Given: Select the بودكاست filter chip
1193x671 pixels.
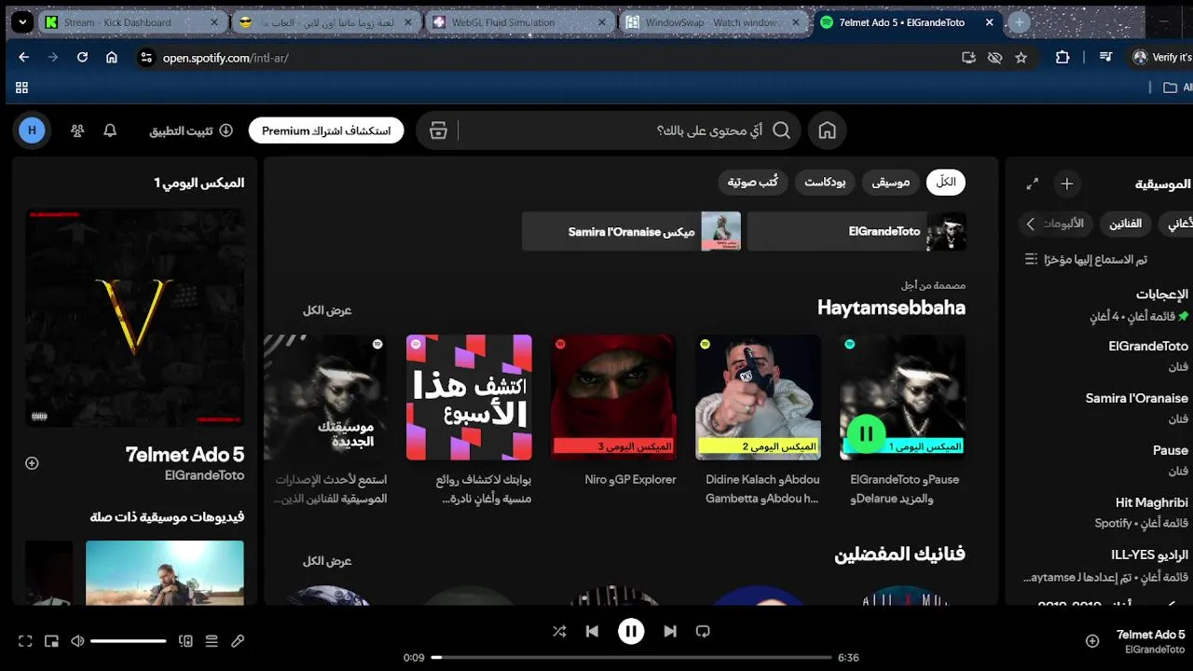Looking at the screenshot, I should (825, 183).
